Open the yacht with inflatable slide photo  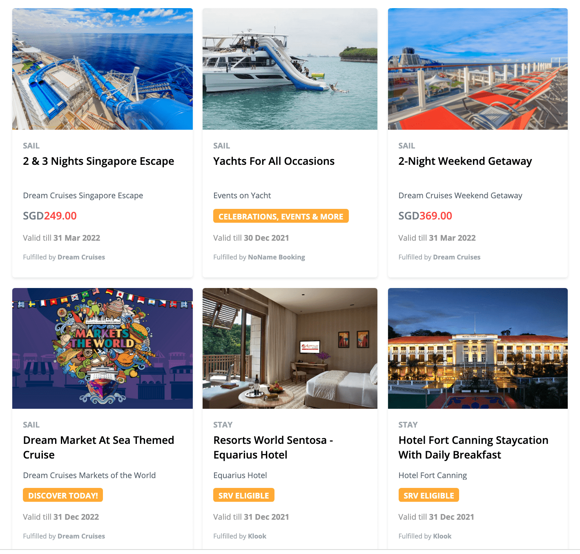tap(290, 69)
